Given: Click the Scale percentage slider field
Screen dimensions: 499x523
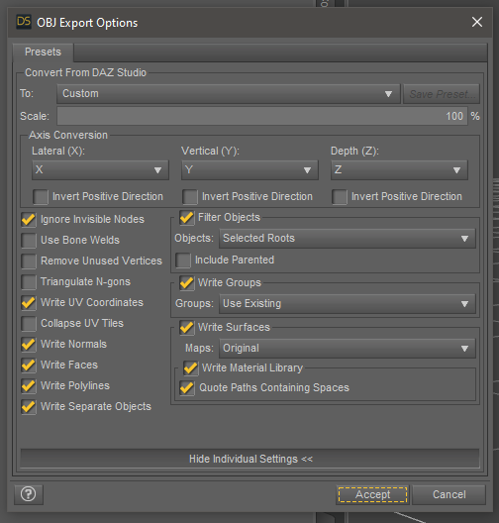Looking at the screenshot, I should pos(262,117).
